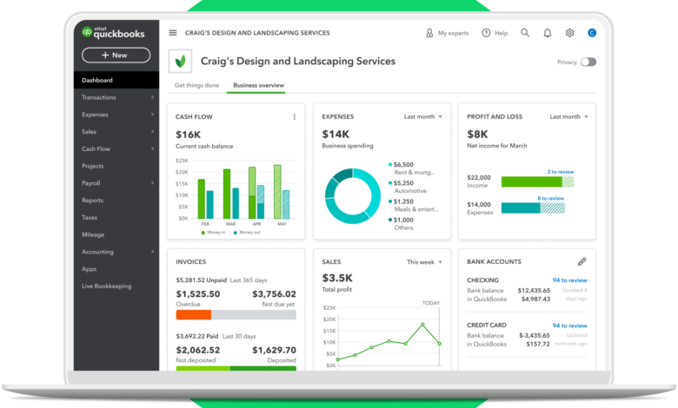678x408 pixels.
Task: Click the $12,435.65 checking bank balance
Action: pos(534,291)
